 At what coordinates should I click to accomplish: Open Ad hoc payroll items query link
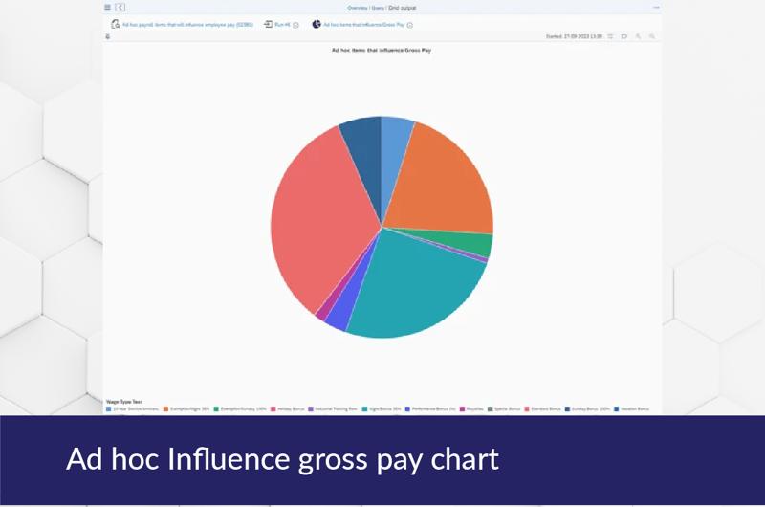coord(187,25)
